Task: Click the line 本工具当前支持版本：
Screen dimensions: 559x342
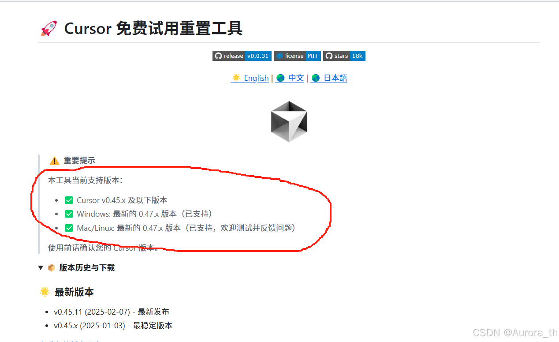Action: click(86, 180)
